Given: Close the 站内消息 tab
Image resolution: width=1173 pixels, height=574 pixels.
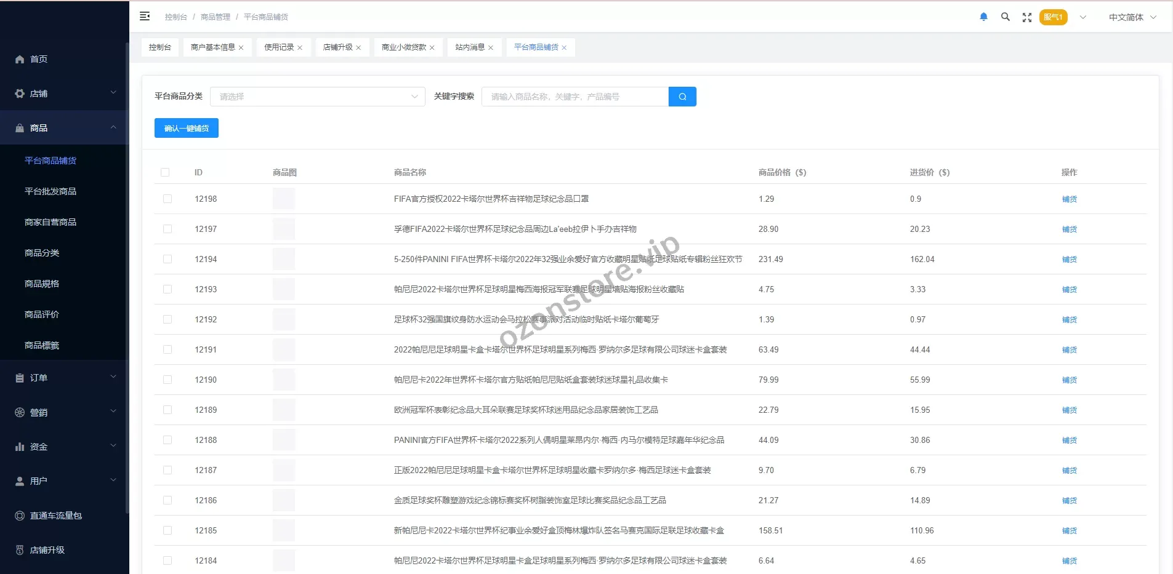Looking at the screenshot, I should coord(491,48).
